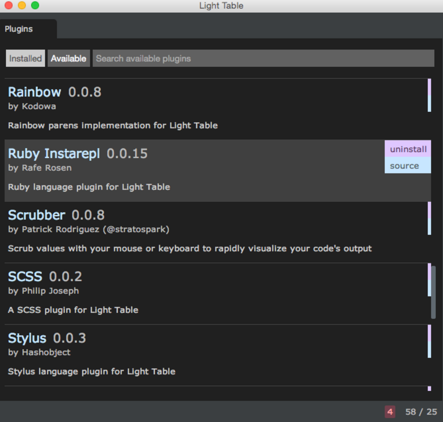Select the Plugins tab
This screenshot has height=422, width=443.
[19, 29]
